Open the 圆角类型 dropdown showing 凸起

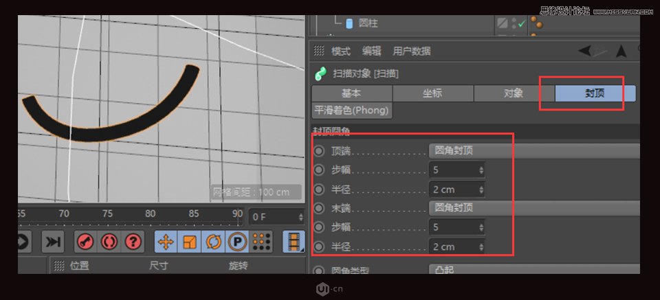pyautogui.click(x=534, y=269)
